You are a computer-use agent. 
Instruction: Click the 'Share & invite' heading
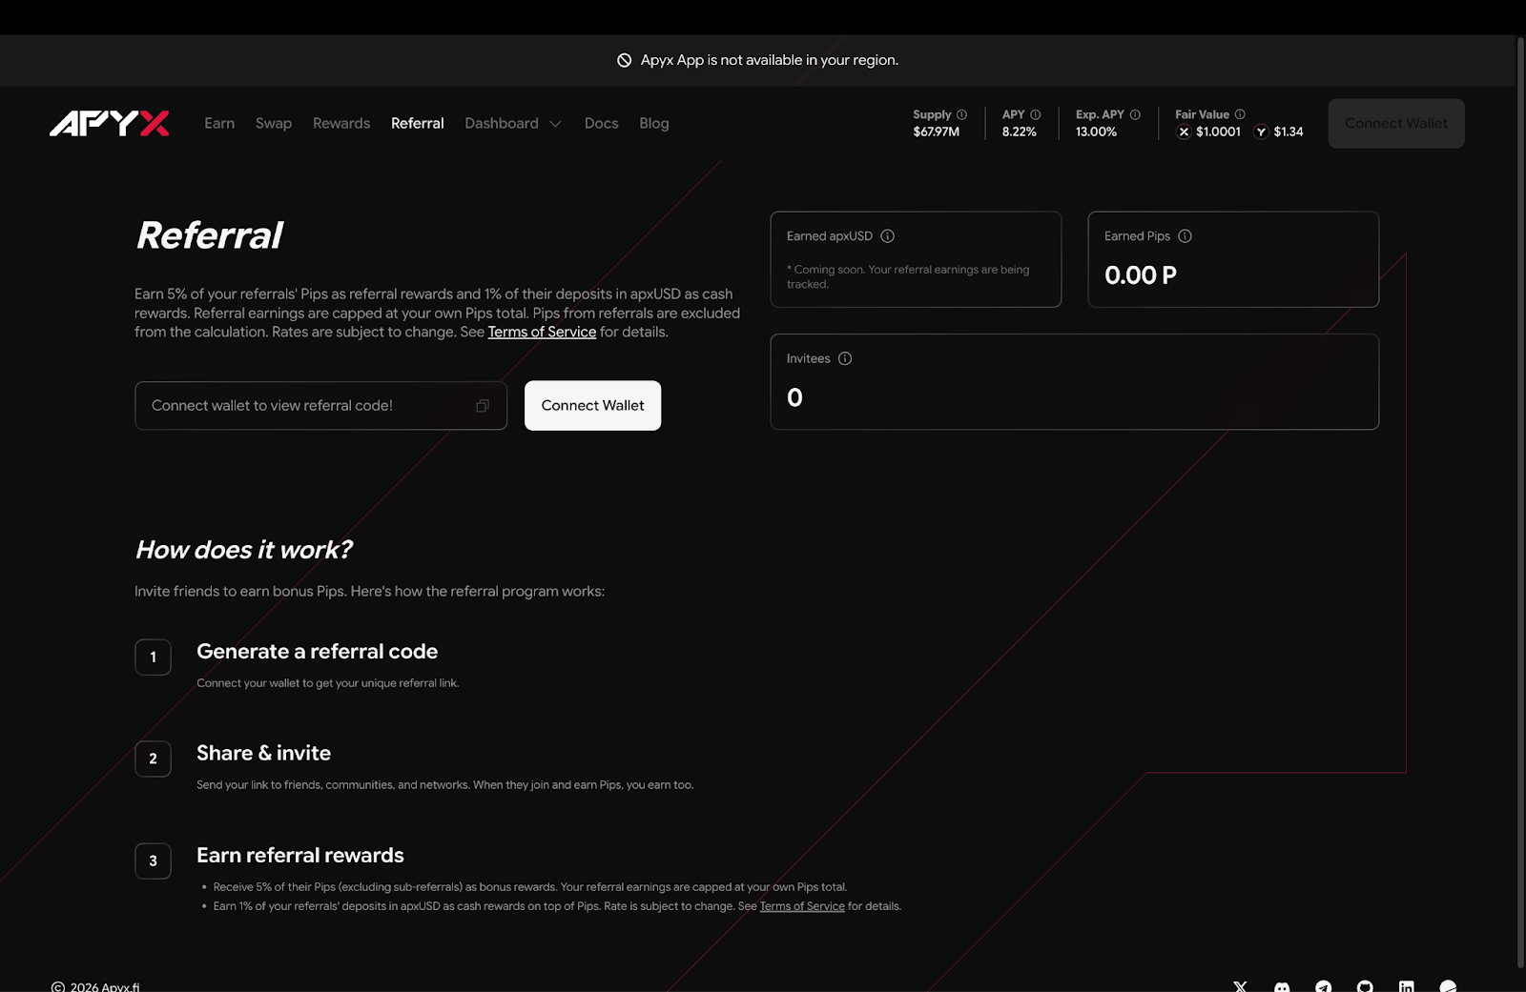263,753
